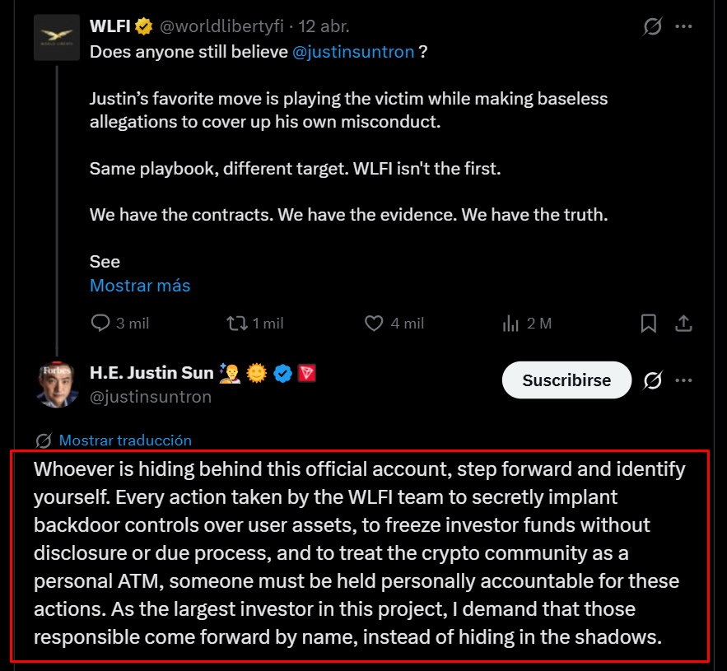This screenshot has width=727, height=671.
Task: Expand the tweet via Mostrar más
Action: click(139, 285)
